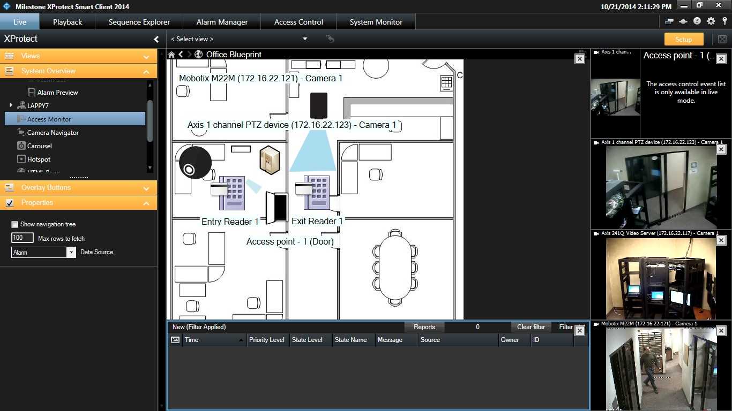Click the Exit Reader 1 keypad icon
Screen dimensions: 732x411
click(x=312, y=193)
